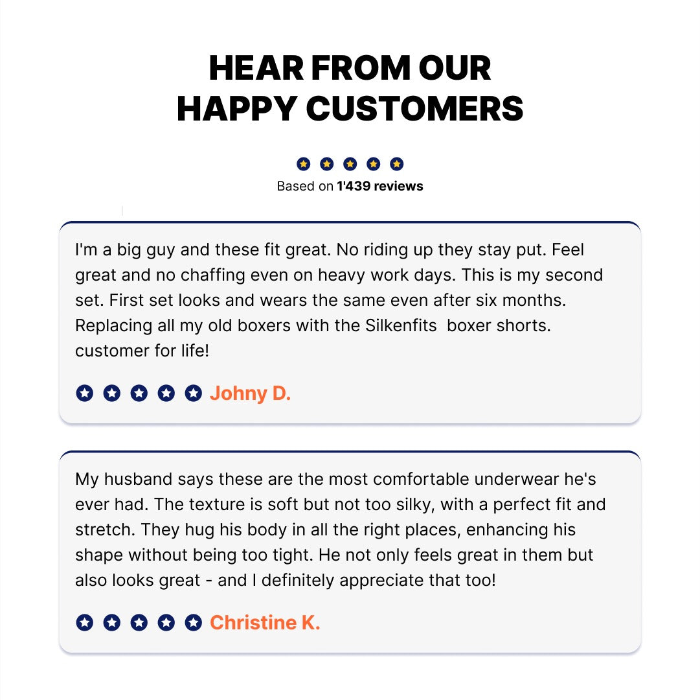Click the star next to Christine K.'s name
Image resolution: width=700 pixels, height=700 pixels.
point(194,623)
